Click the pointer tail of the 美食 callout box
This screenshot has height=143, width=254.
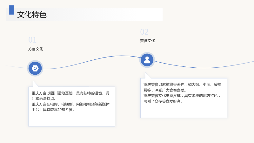[x=147, y=75]
